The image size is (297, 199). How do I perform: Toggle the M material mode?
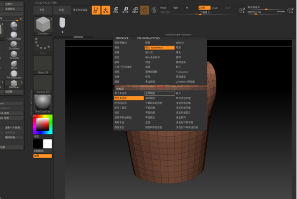coord(187,8)
